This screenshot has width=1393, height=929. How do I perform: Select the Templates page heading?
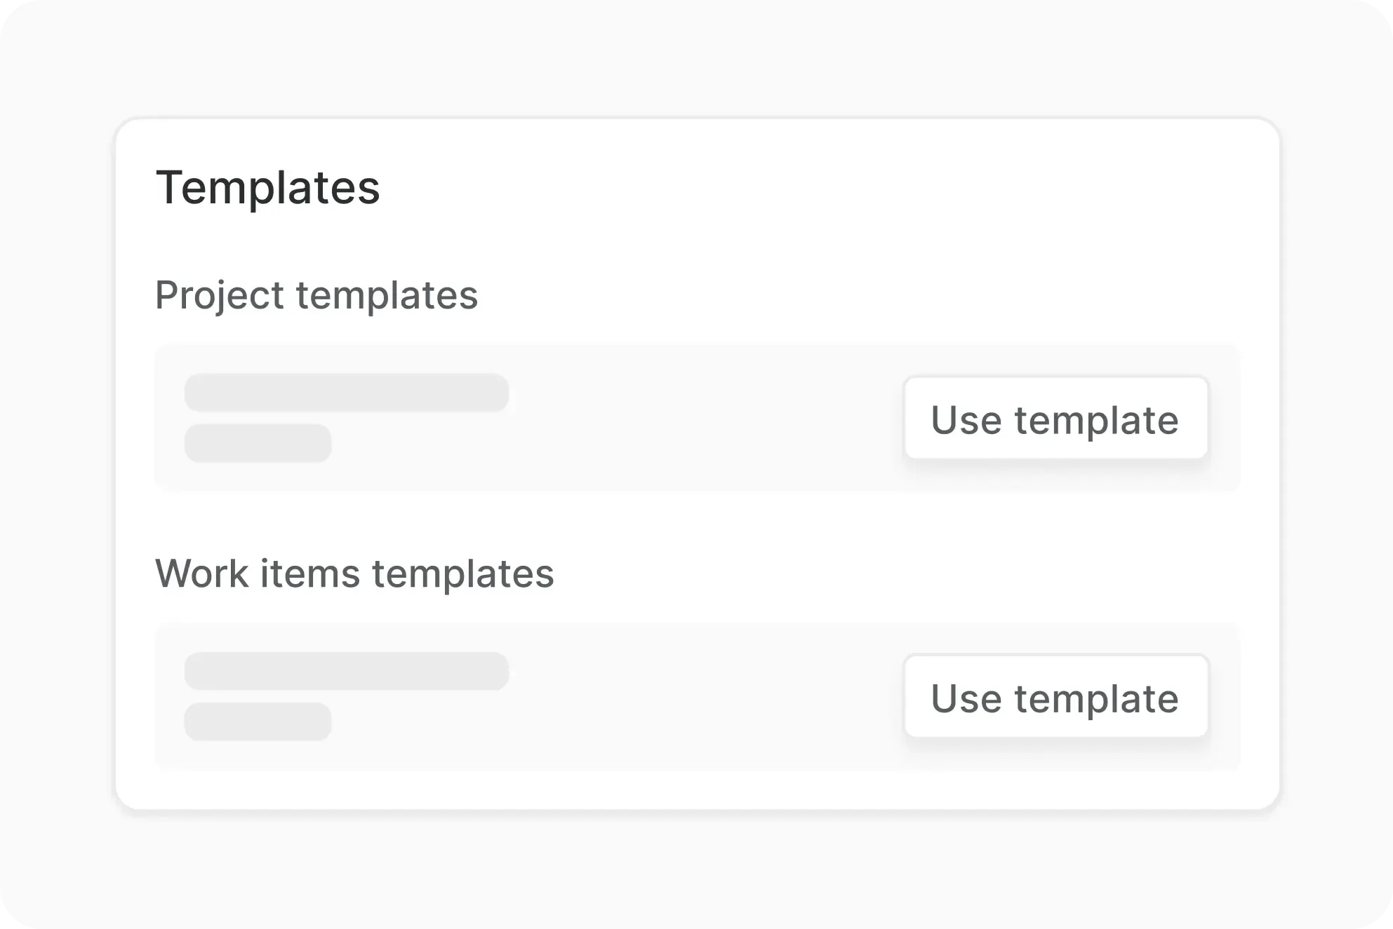click(x=267, y=187)
